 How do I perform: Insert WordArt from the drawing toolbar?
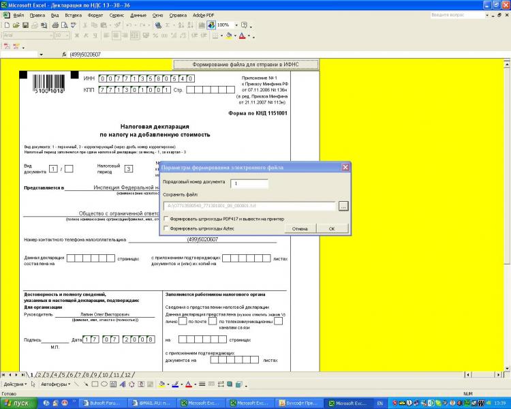pos(122,384)
